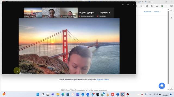Click the connection signal icon by Ирина Полякова
The width and height of the screenshot is (174, 97).
(x=20, y=73)
